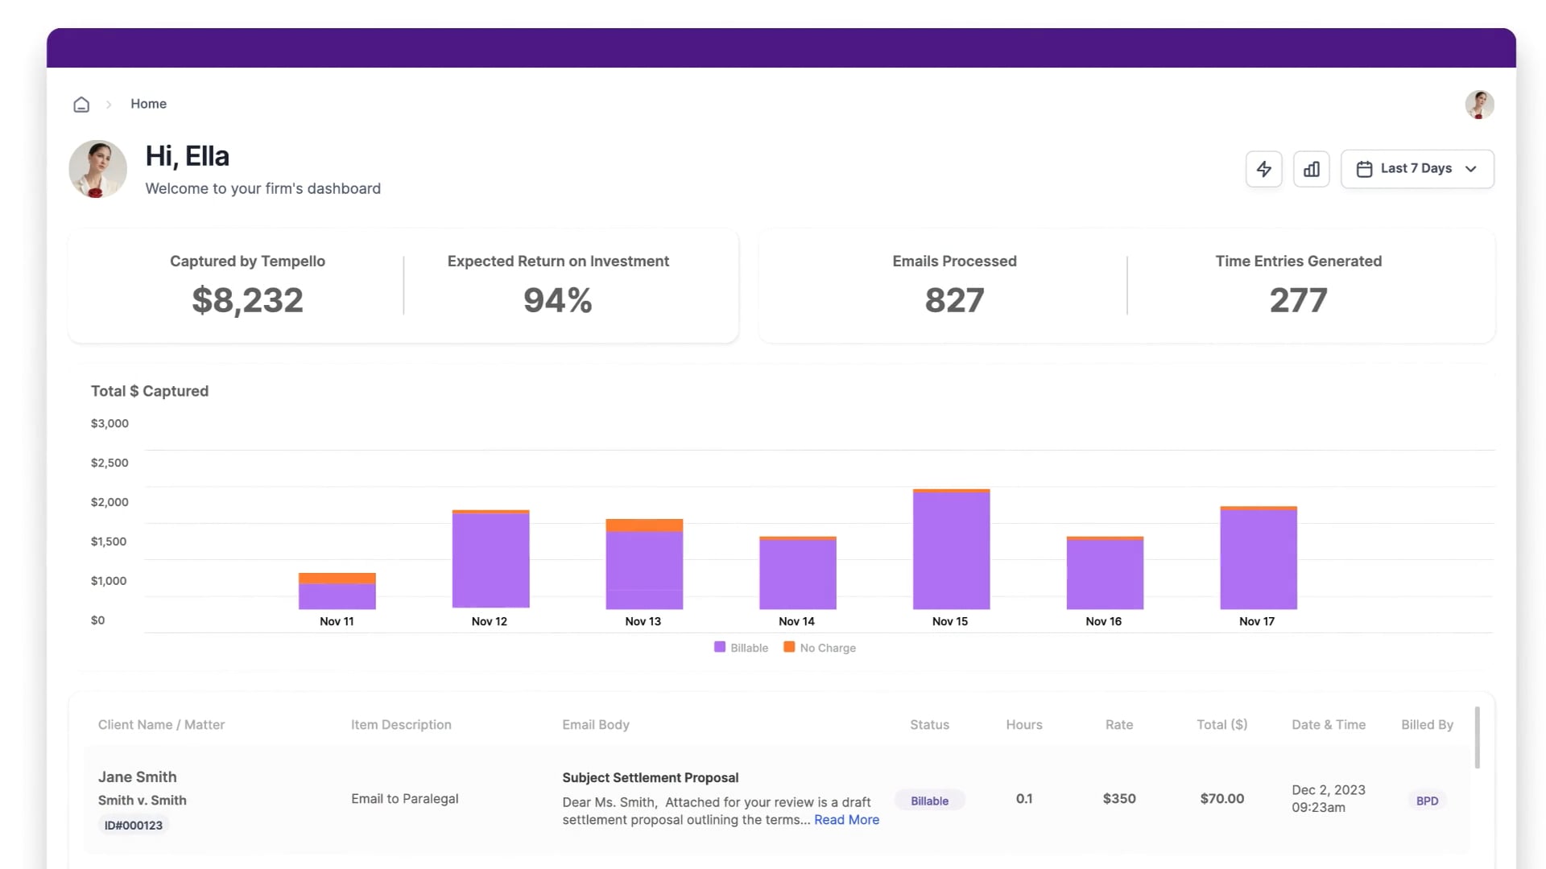Viewport: 1546px width, 869px height.
Task: Click the Smith v. Smith matter name
Action: pyautogui.click(x=142, y=800)
